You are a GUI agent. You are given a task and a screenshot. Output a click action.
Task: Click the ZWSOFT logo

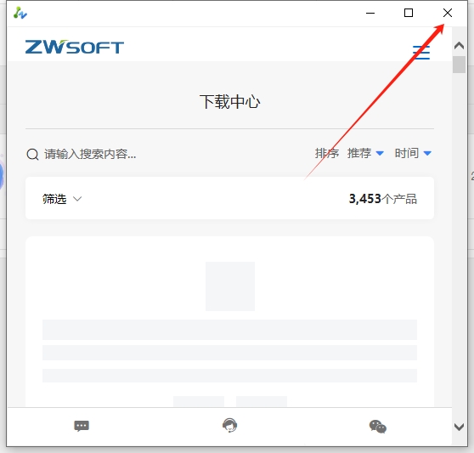tap(75, 48)
